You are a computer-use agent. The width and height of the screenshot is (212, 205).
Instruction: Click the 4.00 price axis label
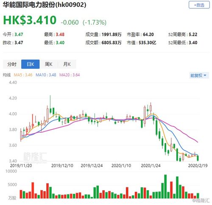click(x=13, y=114)
